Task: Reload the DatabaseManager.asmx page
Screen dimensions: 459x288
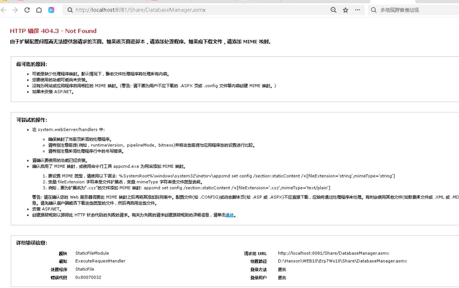Action: point(27,10)
